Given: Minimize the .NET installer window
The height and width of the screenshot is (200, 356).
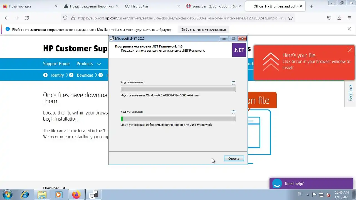Looking at the screenshot, I should pos(224,39).
